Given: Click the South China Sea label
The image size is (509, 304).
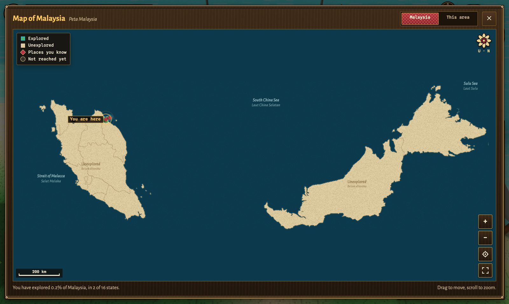Looking at the screenshot, I should tap(266, 102).
